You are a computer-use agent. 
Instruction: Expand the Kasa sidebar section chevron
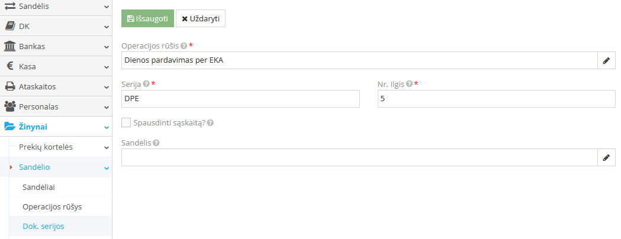point(106,67)
